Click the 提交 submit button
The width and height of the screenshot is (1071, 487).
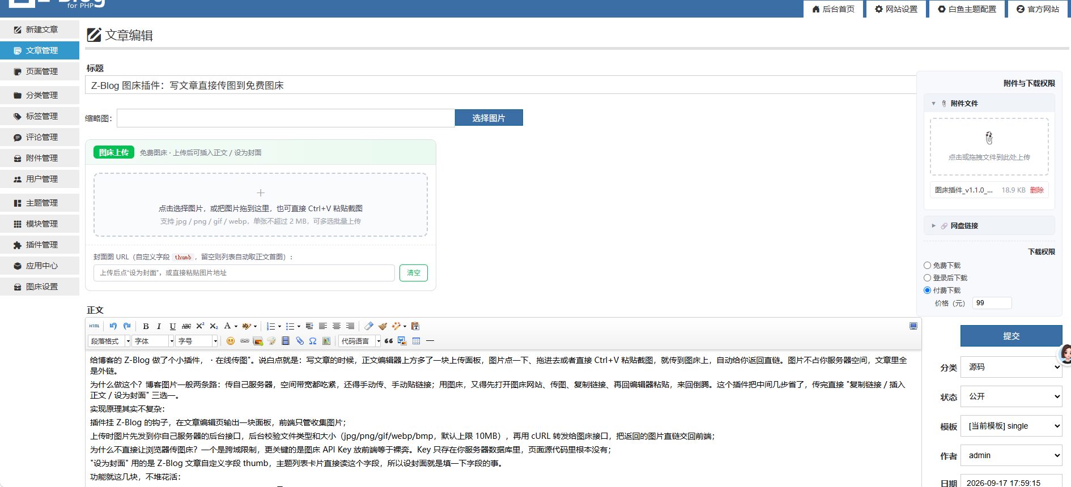point(1011,336)
